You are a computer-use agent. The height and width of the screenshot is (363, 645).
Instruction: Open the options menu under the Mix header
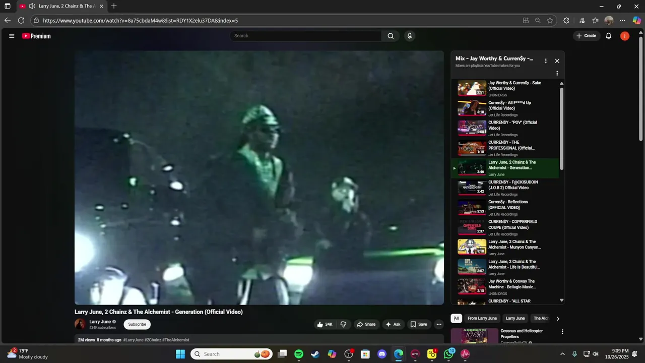coord(557,73)
